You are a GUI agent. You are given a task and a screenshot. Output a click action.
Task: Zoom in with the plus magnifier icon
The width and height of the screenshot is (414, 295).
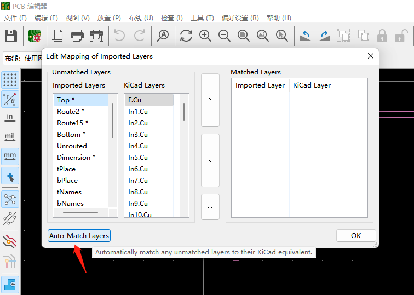point(205,36)
